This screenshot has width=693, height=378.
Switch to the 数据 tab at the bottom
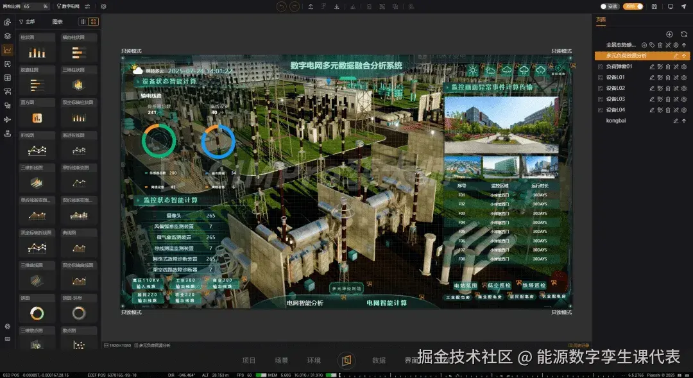(379, 360)
